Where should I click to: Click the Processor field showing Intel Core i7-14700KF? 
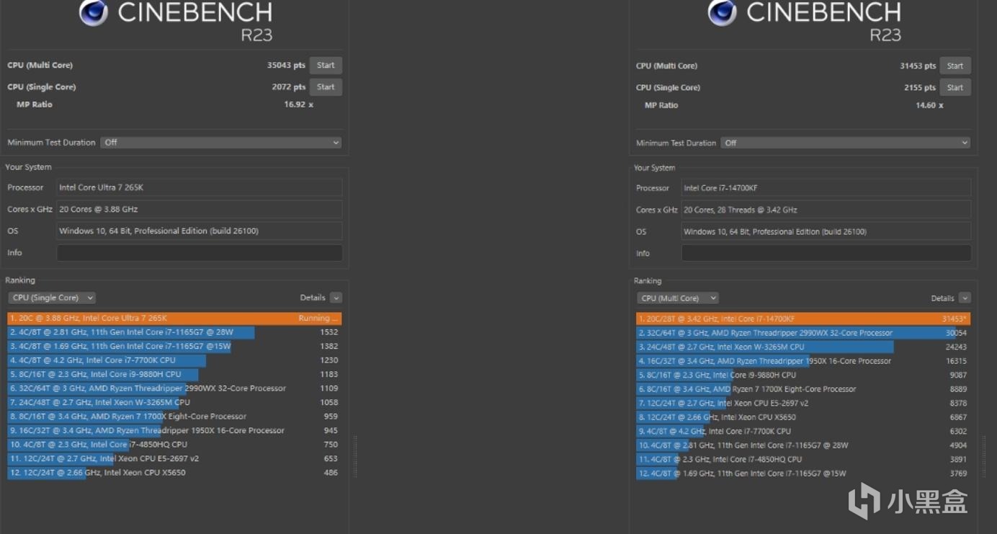pos(826,188)
